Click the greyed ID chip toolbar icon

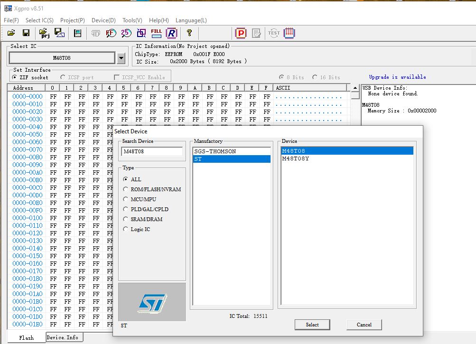(95, 33)
